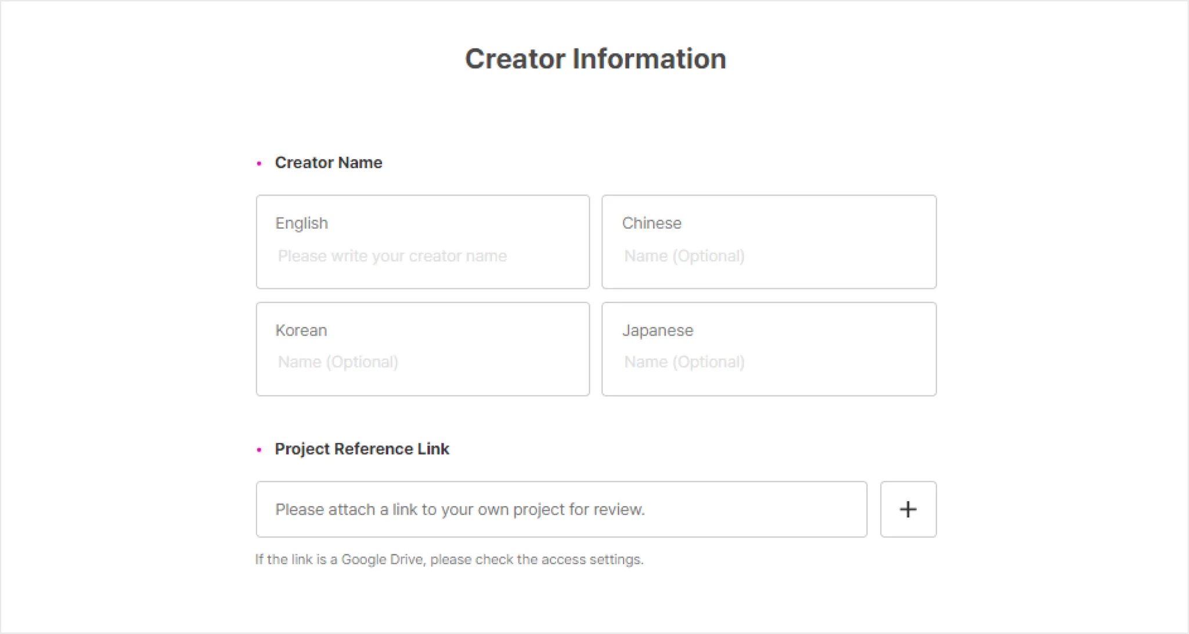Screen dimensions: 1189x634
Task: Click pink required dot beside Project Reference Link
Action: point(259,450)
